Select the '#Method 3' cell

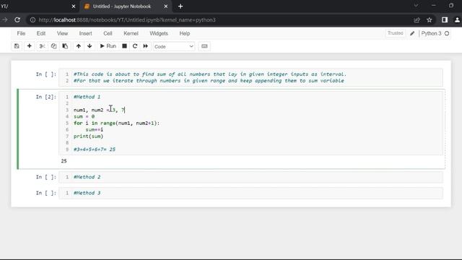click(x=250, y=193)
